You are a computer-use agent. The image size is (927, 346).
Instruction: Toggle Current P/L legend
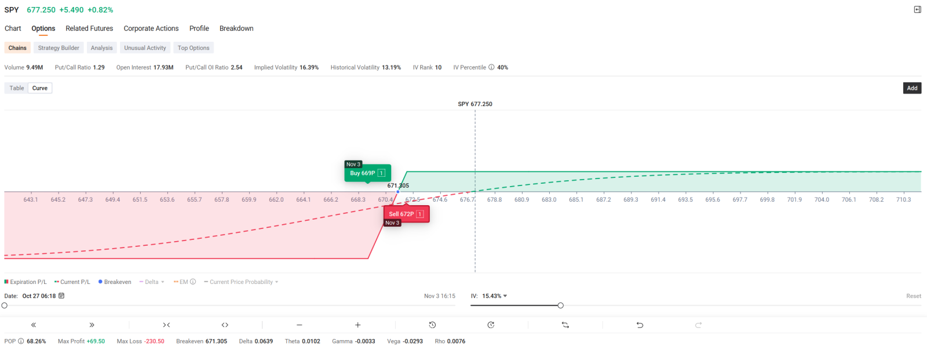tap(72, 282)
